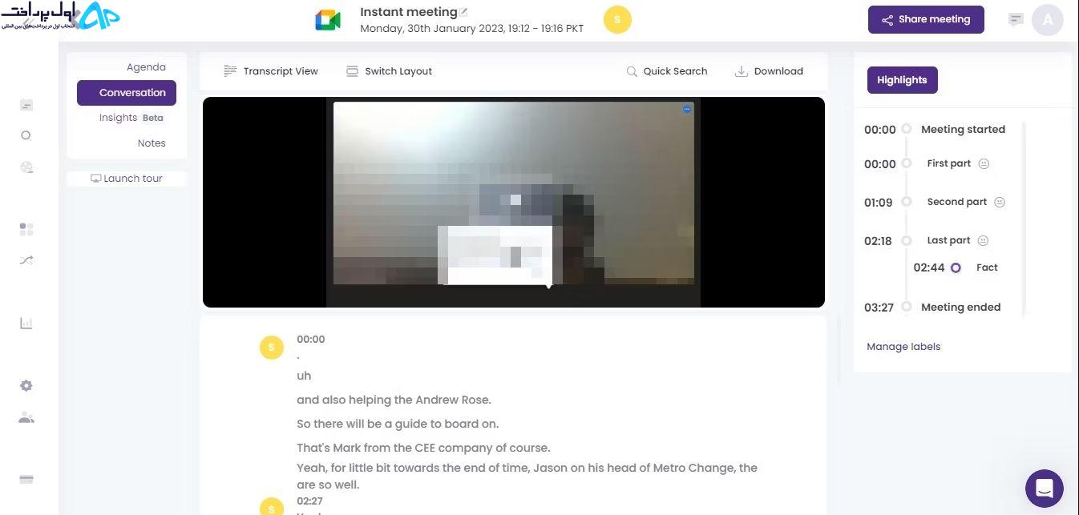
Task: Click the Google Meet logo icon
Action: click(x=328, y=20)
